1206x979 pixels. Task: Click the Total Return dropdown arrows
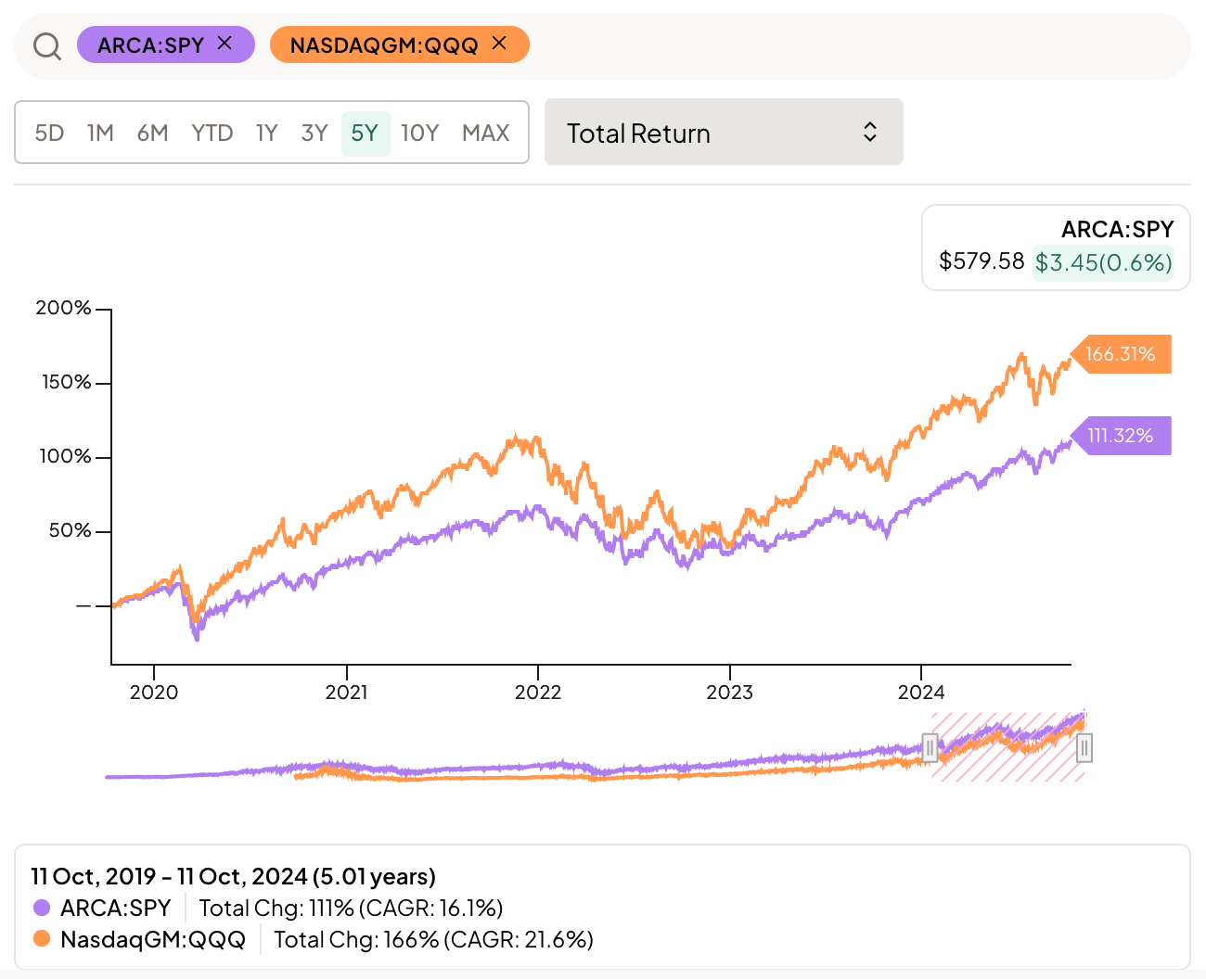870,132
